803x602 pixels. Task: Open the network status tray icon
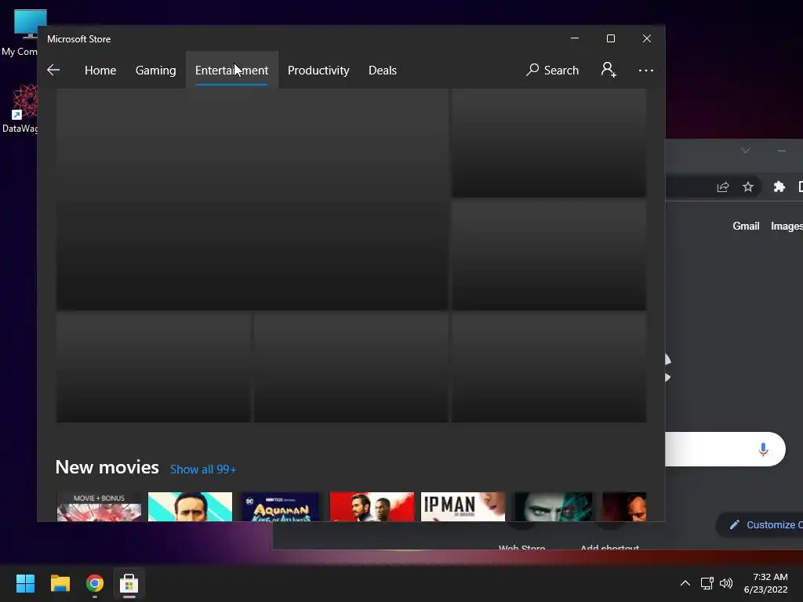pos(707,583)
